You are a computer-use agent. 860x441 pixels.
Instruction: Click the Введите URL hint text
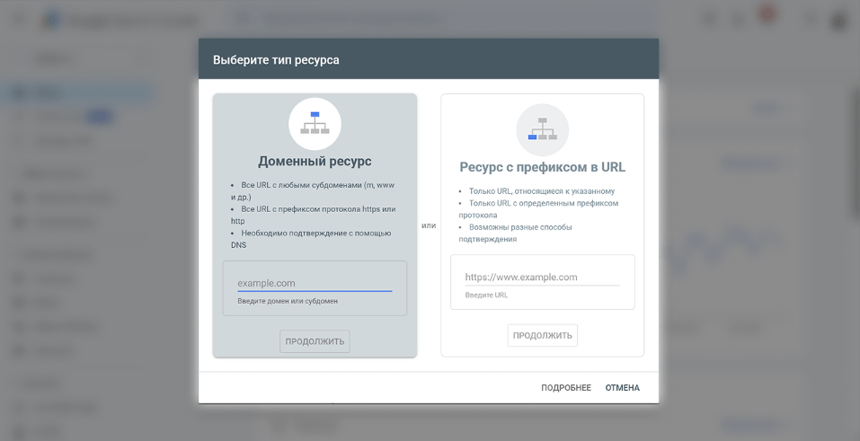point(486,295)
